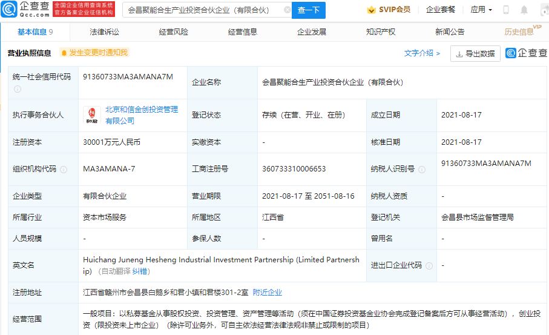Click MA3AMANA-7 organization code
The width and height of the screenshot is (549, 335).
(109, 169)
